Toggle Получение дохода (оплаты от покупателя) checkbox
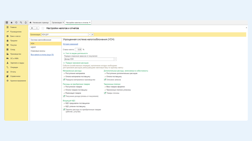The width and height of the screenshot is (252, 141). click(x=64, y=96)
